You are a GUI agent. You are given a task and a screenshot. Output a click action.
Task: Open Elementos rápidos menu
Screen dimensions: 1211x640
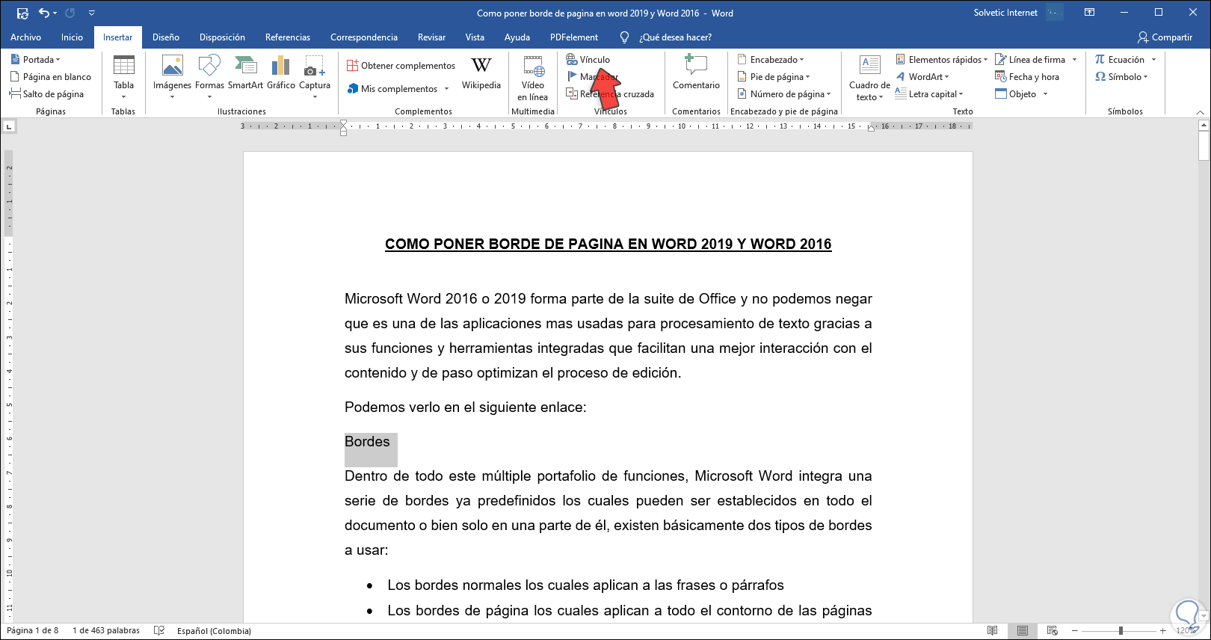pyautogui.click(x=942, y=60)
